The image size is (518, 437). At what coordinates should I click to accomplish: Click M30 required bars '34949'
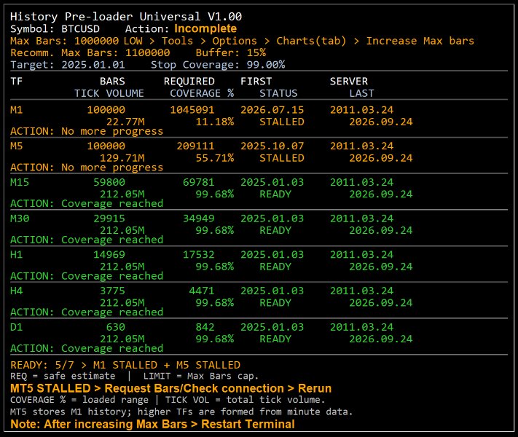click(199, 219)
